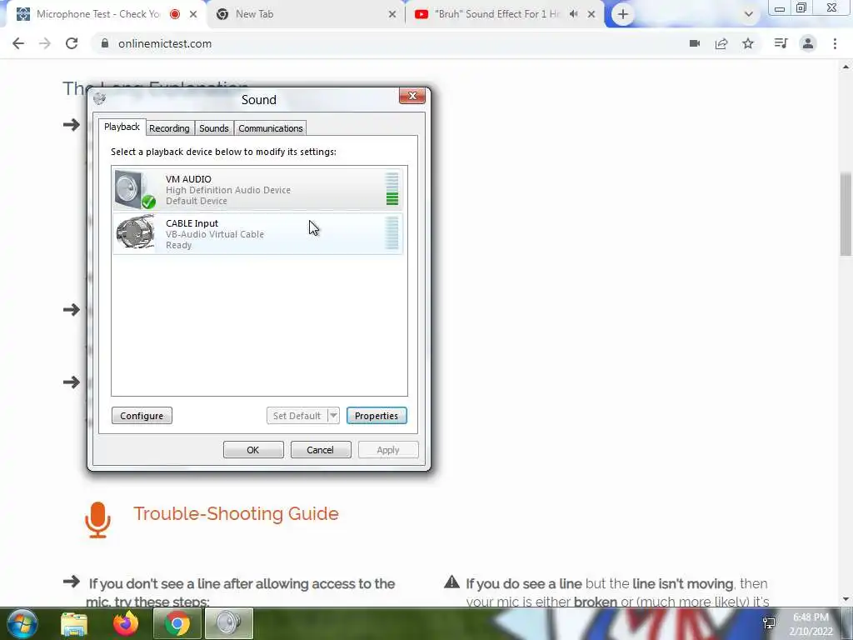Open the Chrome profile avatar

(808, 43)
